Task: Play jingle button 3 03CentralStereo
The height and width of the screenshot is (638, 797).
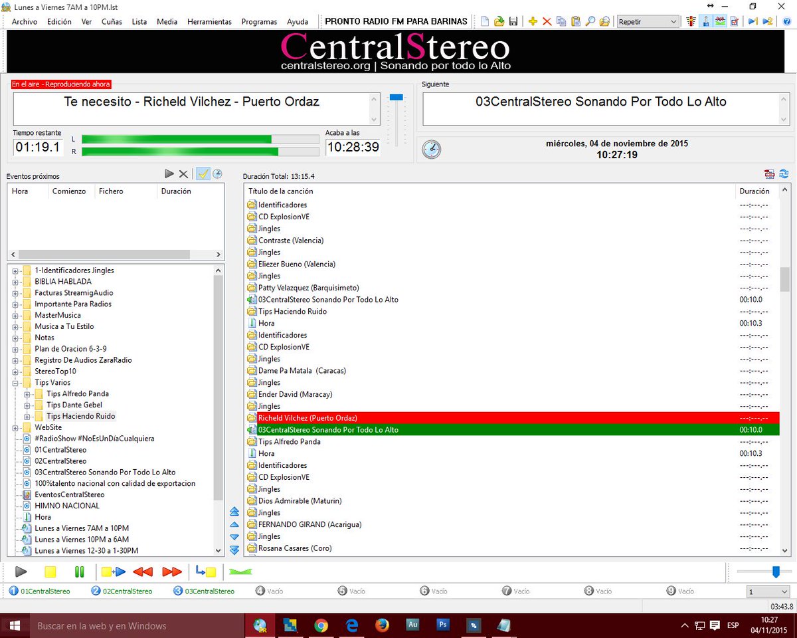Action: pos(205,591)
